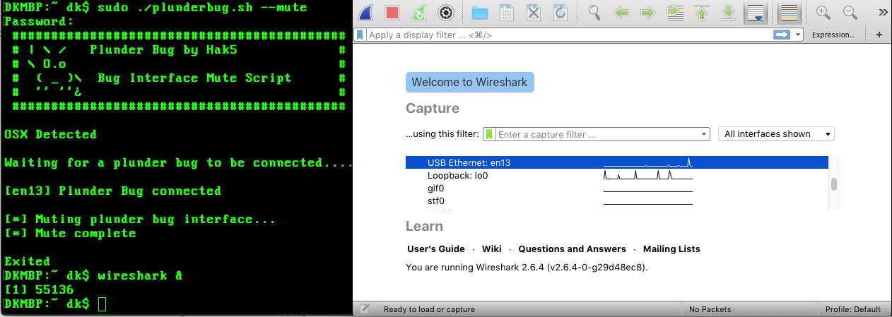Click No Packets status field
This screenshot has height=317, width=892.
(x=710, y=309)
